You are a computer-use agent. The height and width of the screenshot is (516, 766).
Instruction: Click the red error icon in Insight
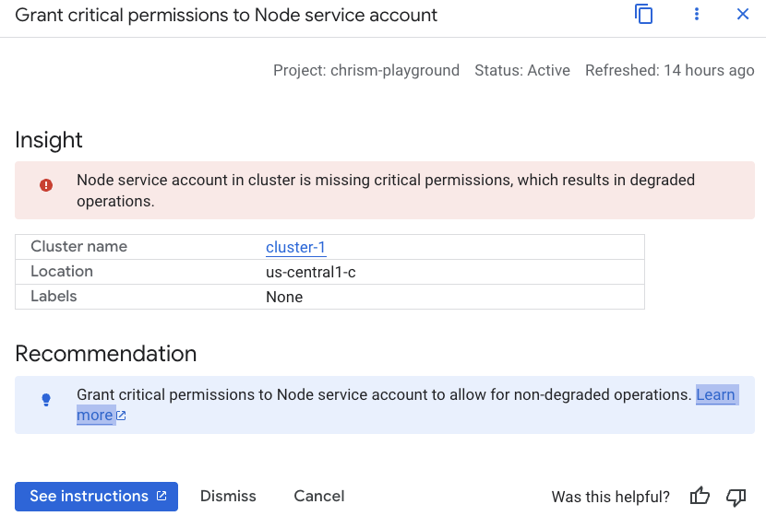(46, 185)
